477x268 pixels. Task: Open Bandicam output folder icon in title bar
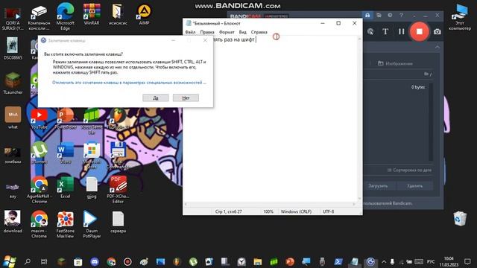pos(379,15)
